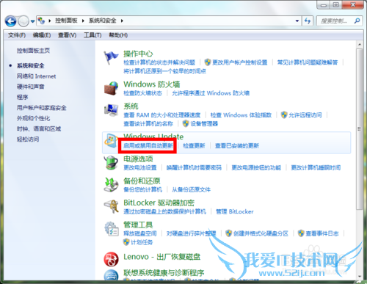
Task: Click the Windows Update icon
Action: click(111, 141)
